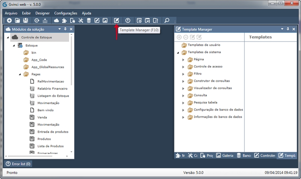Screen dimensions: 301x179
Task: Select Relatório Financeiro page in tree
Action: pos(52,89)
